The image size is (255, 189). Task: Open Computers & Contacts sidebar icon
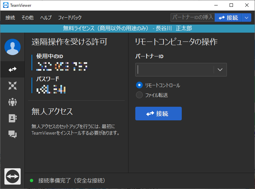pos(13,118)
